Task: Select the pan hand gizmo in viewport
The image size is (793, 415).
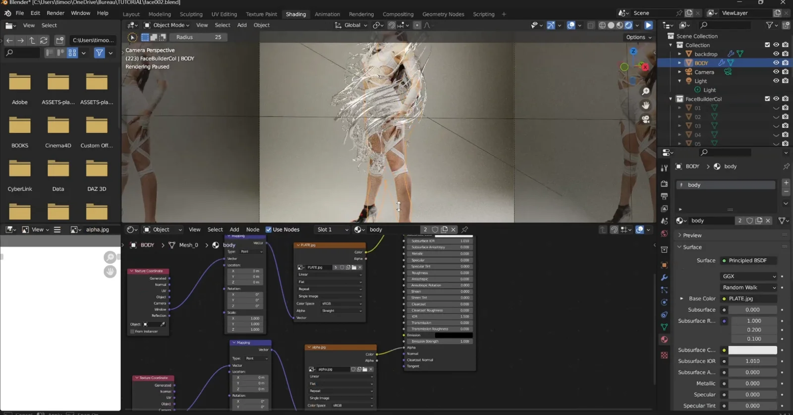Action: (x=645, y=105)
